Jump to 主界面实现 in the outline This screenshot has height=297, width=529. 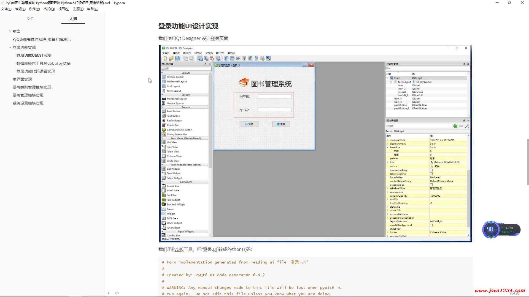click(x=22, y=79)
